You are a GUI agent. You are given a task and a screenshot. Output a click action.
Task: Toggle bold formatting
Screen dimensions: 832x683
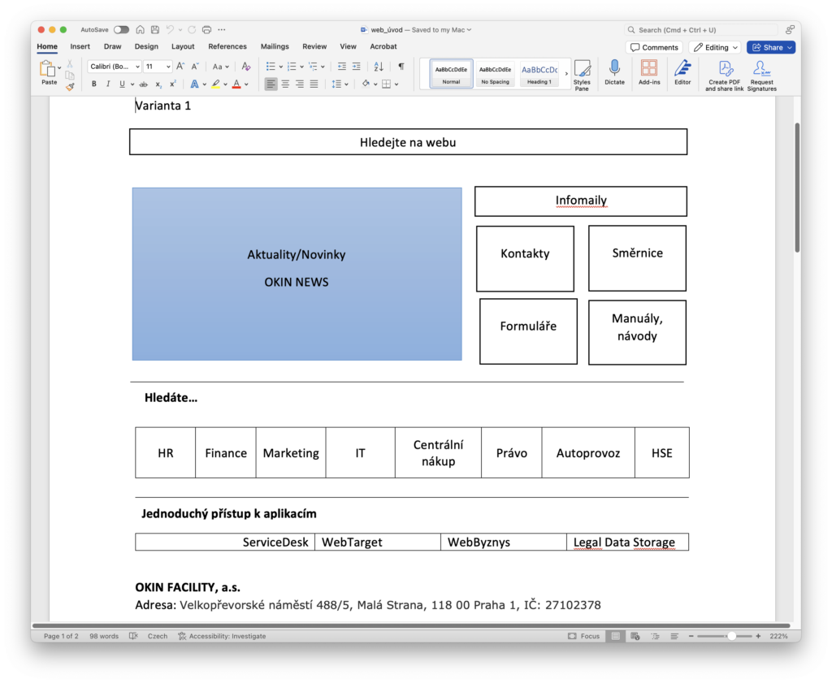click(x=94, y=84)
